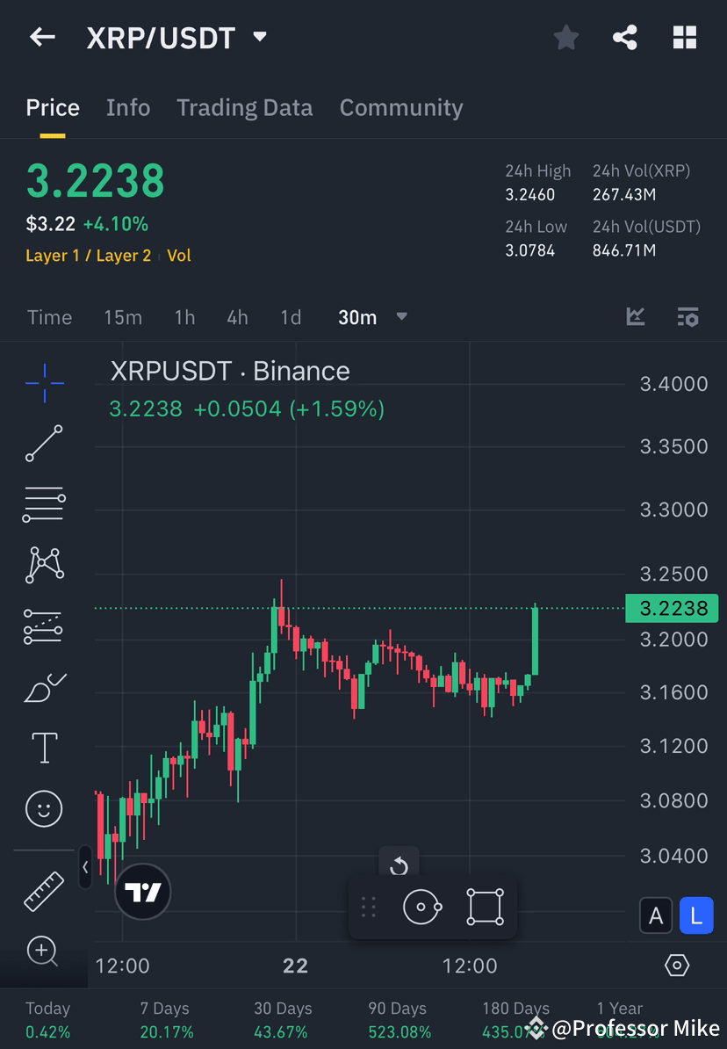Open the zoom-in magnifier tool

(x=44, y=951)
